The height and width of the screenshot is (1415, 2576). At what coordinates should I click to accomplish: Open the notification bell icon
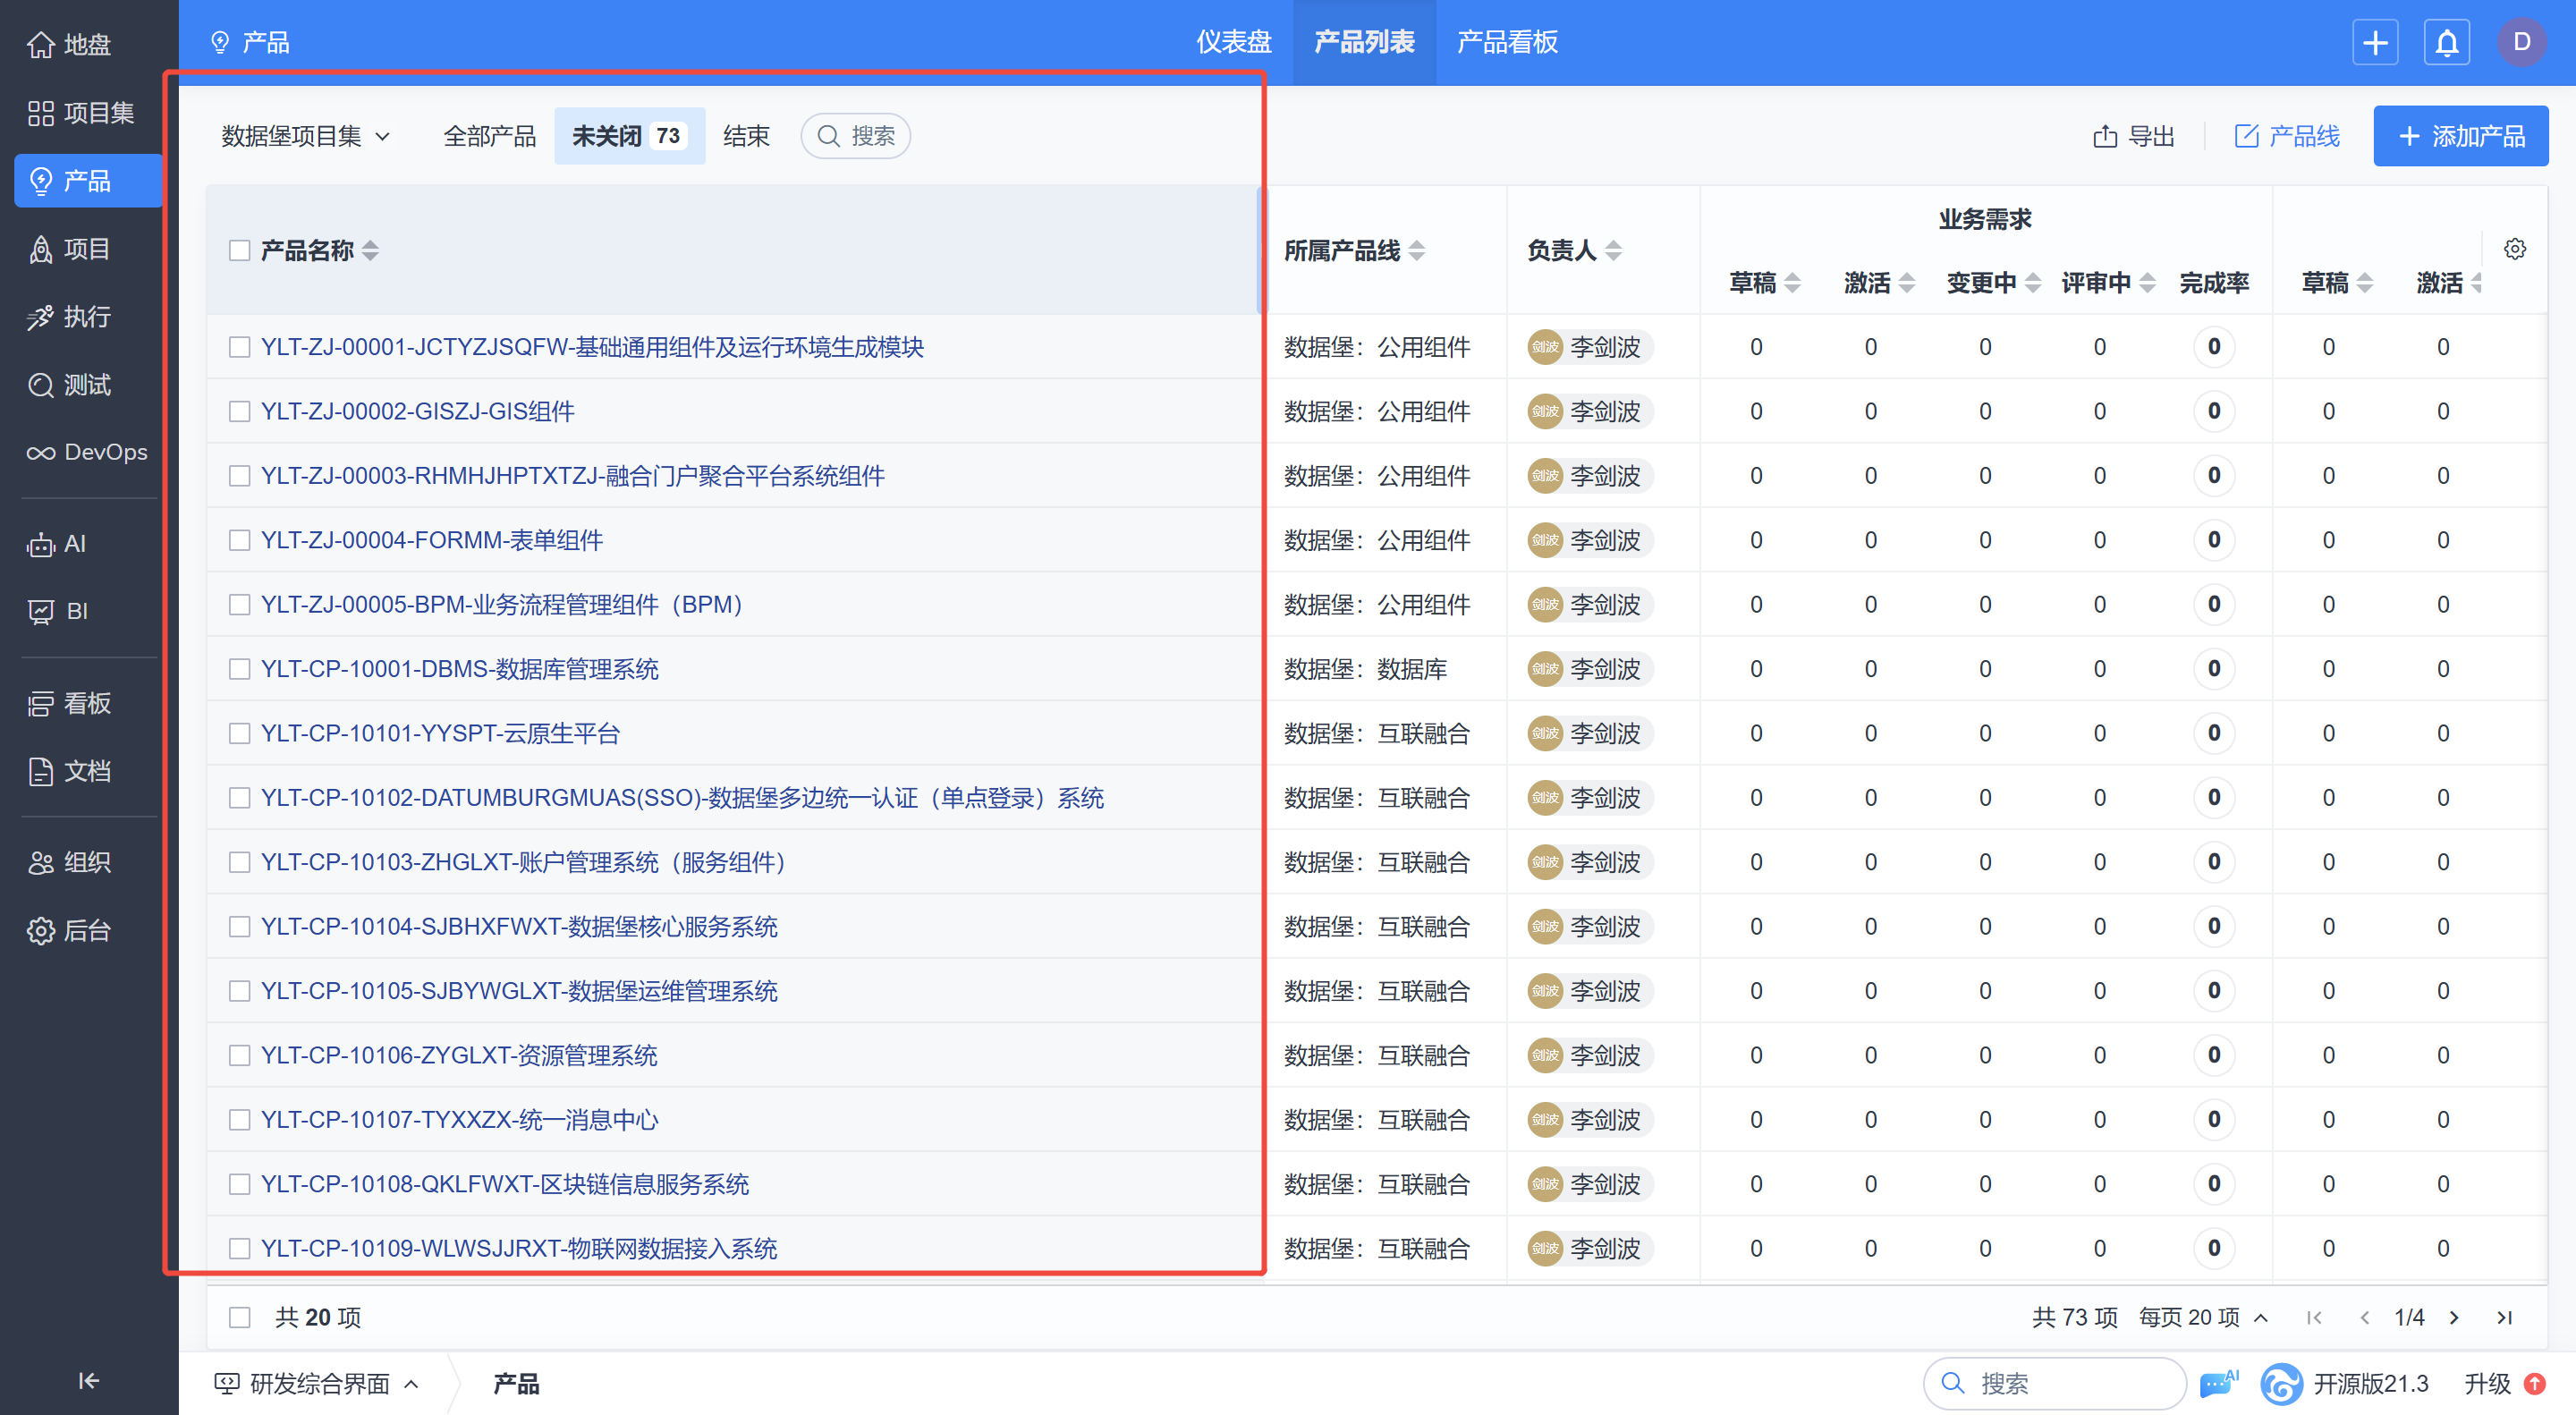(x=2447, y=43)
